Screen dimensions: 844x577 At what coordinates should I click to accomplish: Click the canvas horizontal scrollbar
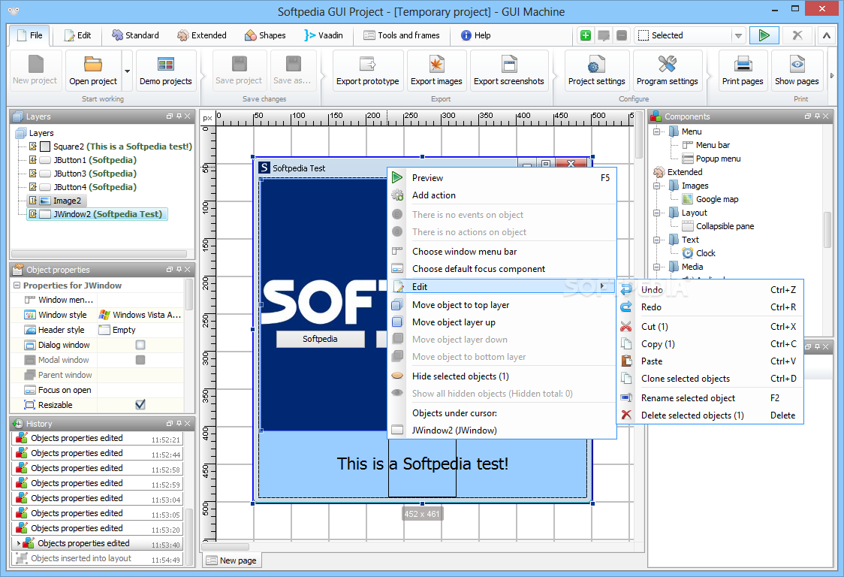click(225, 547)
